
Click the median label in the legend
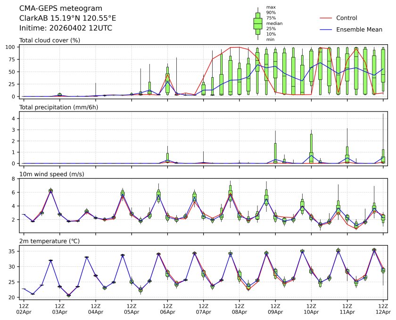click(x=274, y=23)
